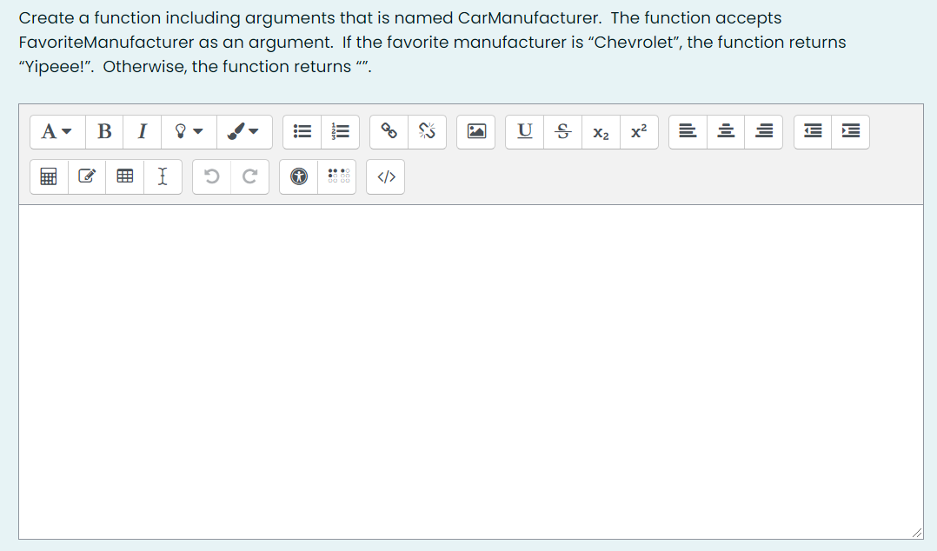Click the word "CarManufacturer" in the question
937x551 pixels.
pyautogui.click(x=529, y=18)
